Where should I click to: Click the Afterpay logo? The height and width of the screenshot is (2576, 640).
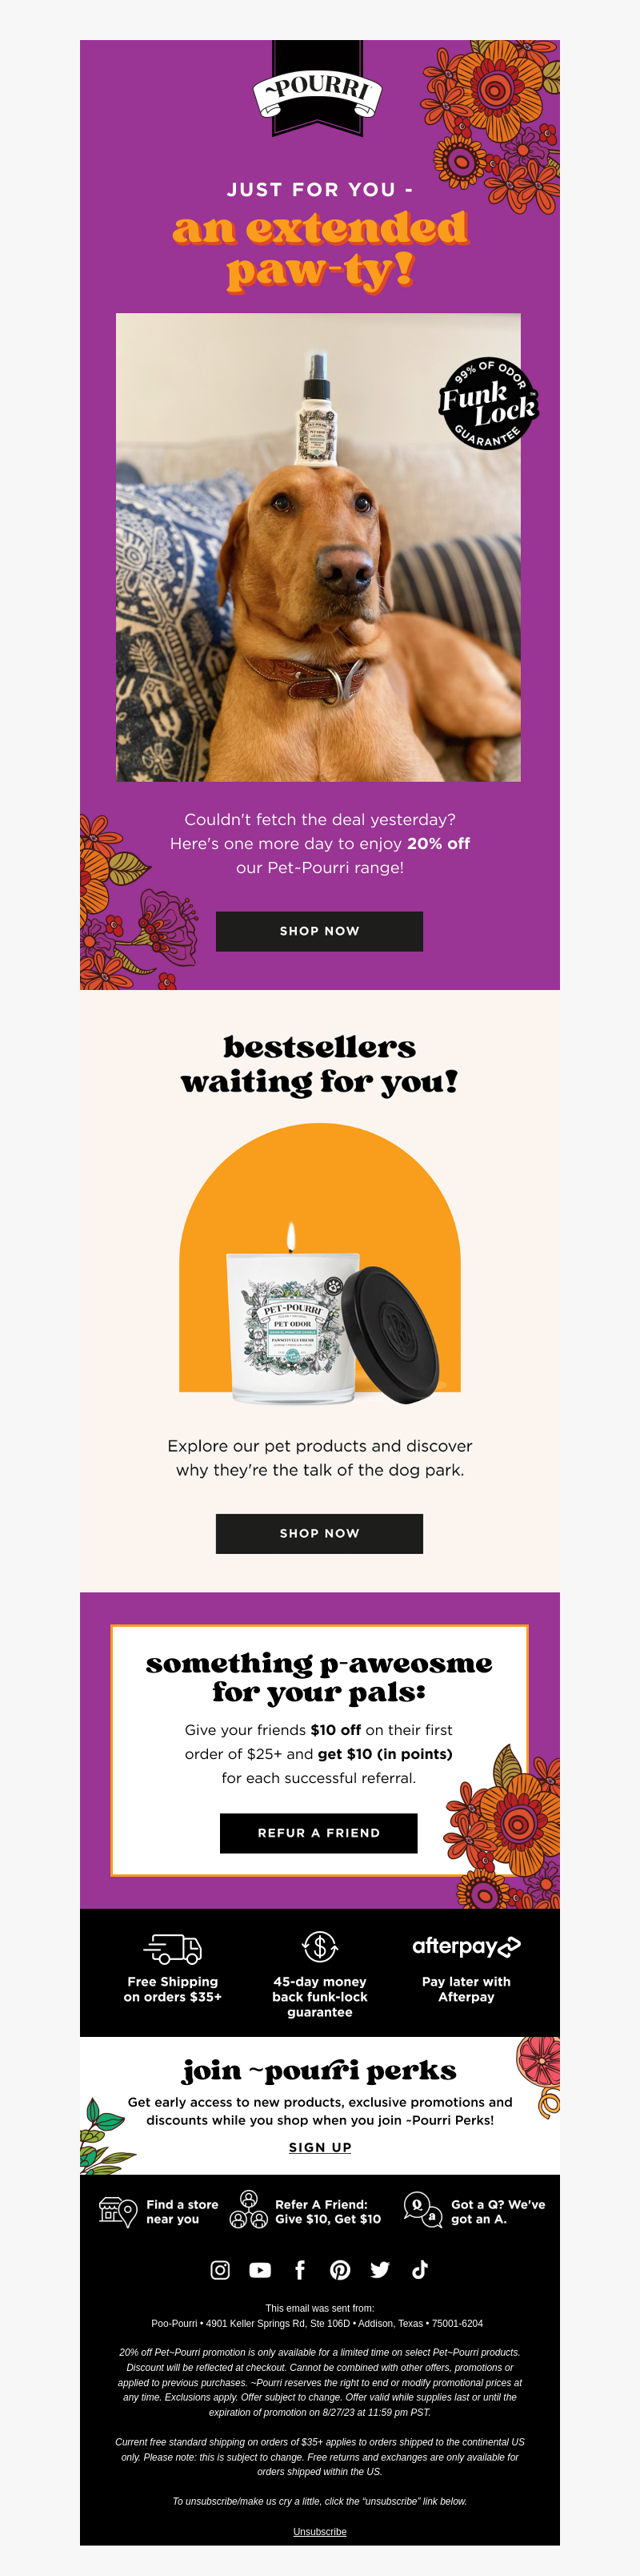click(x=466, y=1946)
